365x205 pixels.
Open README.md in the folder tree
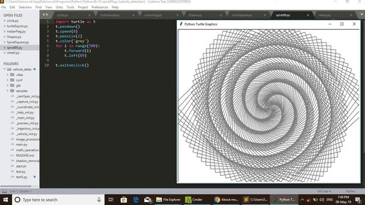click(25, 155)
